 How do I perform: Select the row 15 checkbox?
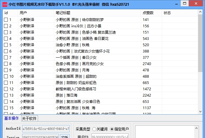pos(6,108)
